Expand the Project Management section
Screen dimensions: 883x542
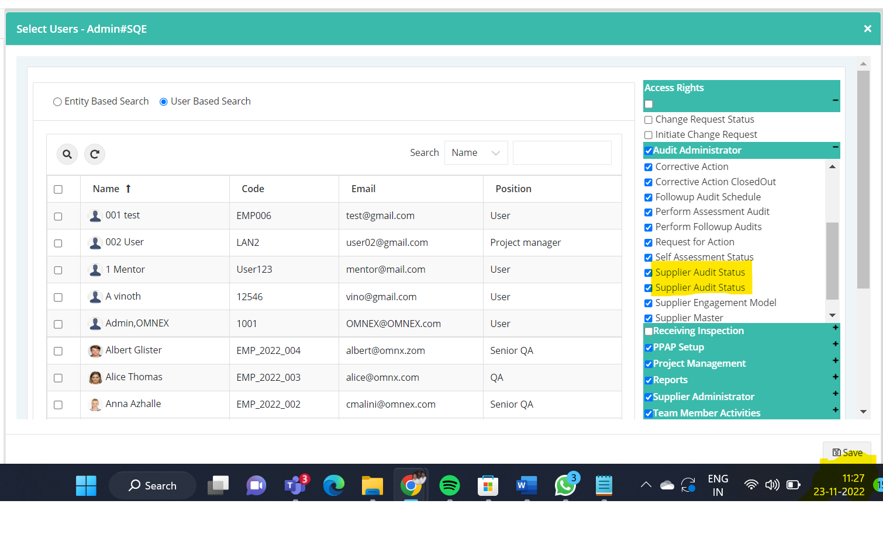click(836, 360)
